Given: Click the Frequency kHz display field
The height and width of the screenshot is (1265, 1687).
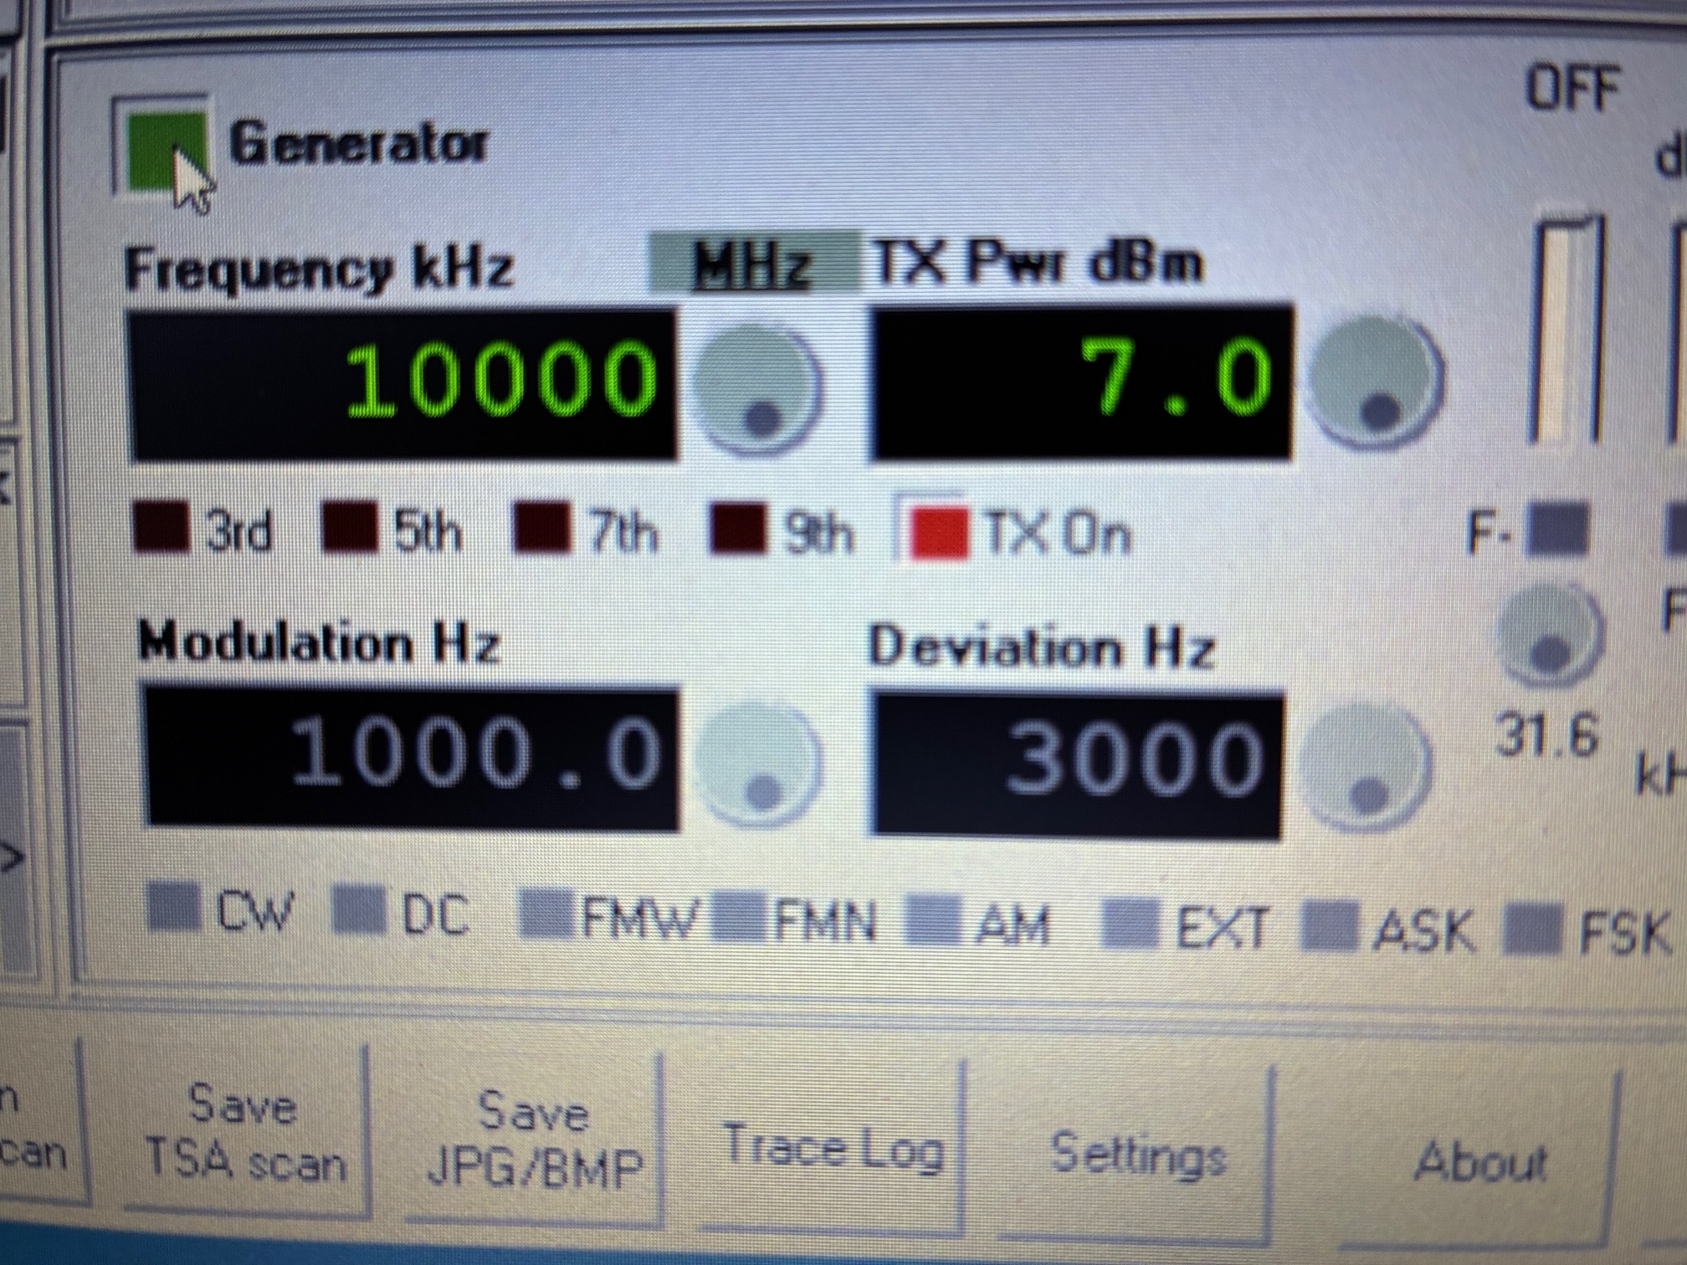Looking at the screenshot, I should pyautogui.click(x=402, y=385).
